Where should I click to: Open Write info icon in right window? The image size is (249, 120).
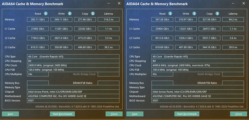coord(194,13)
